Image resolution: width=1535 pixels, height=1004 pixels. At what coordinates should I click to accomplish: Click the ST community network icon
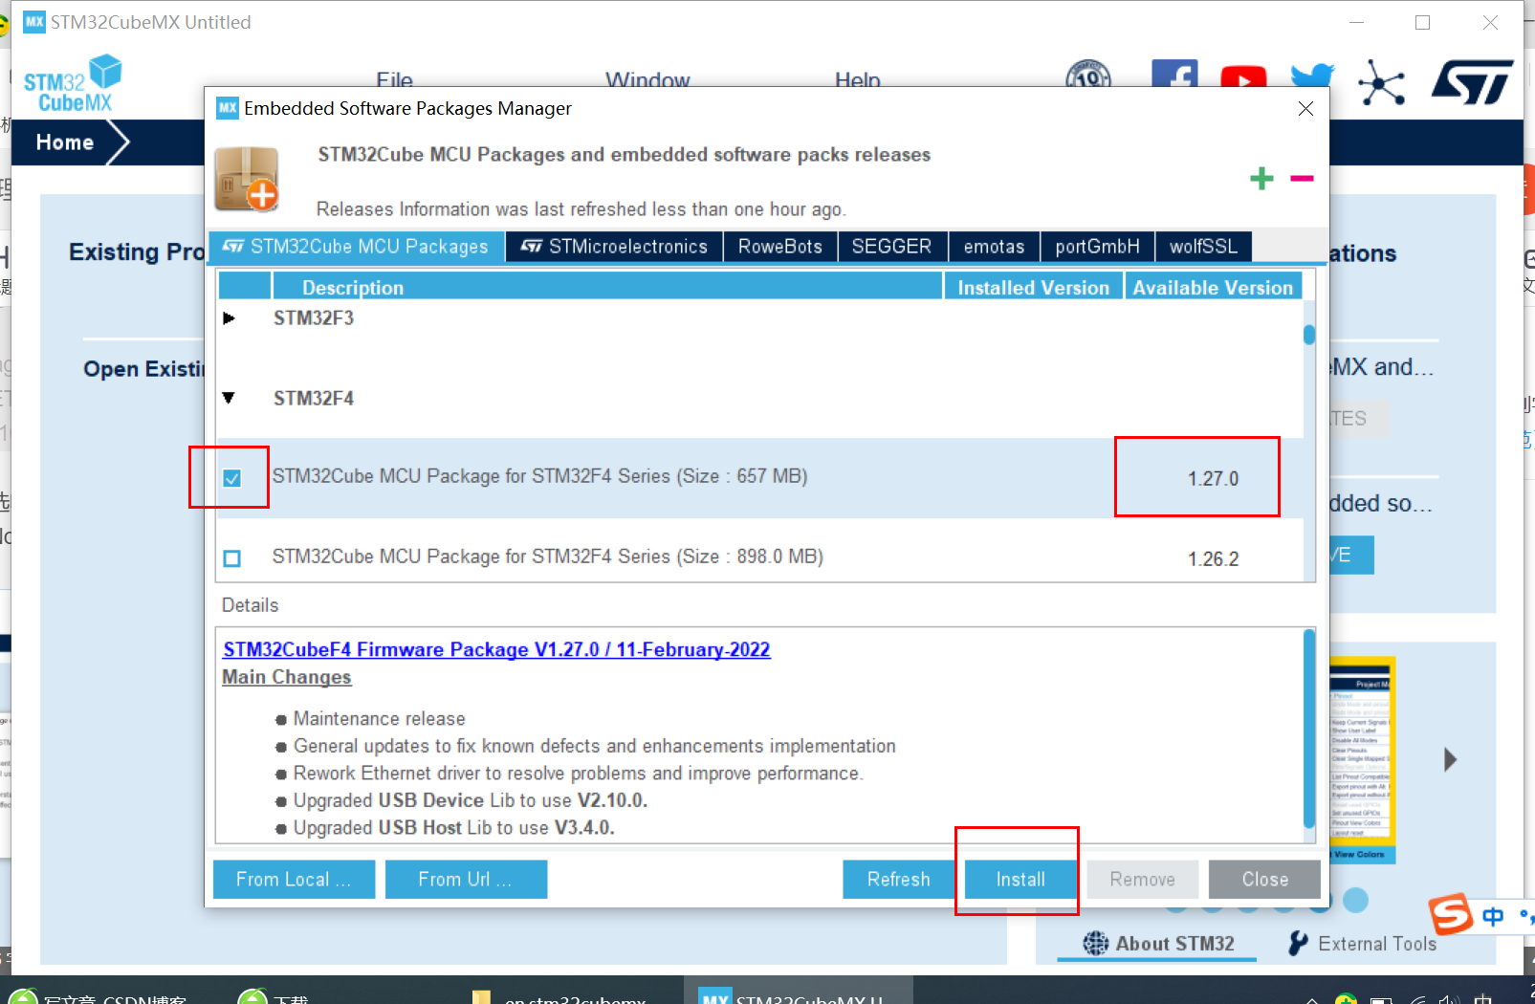1381,82
